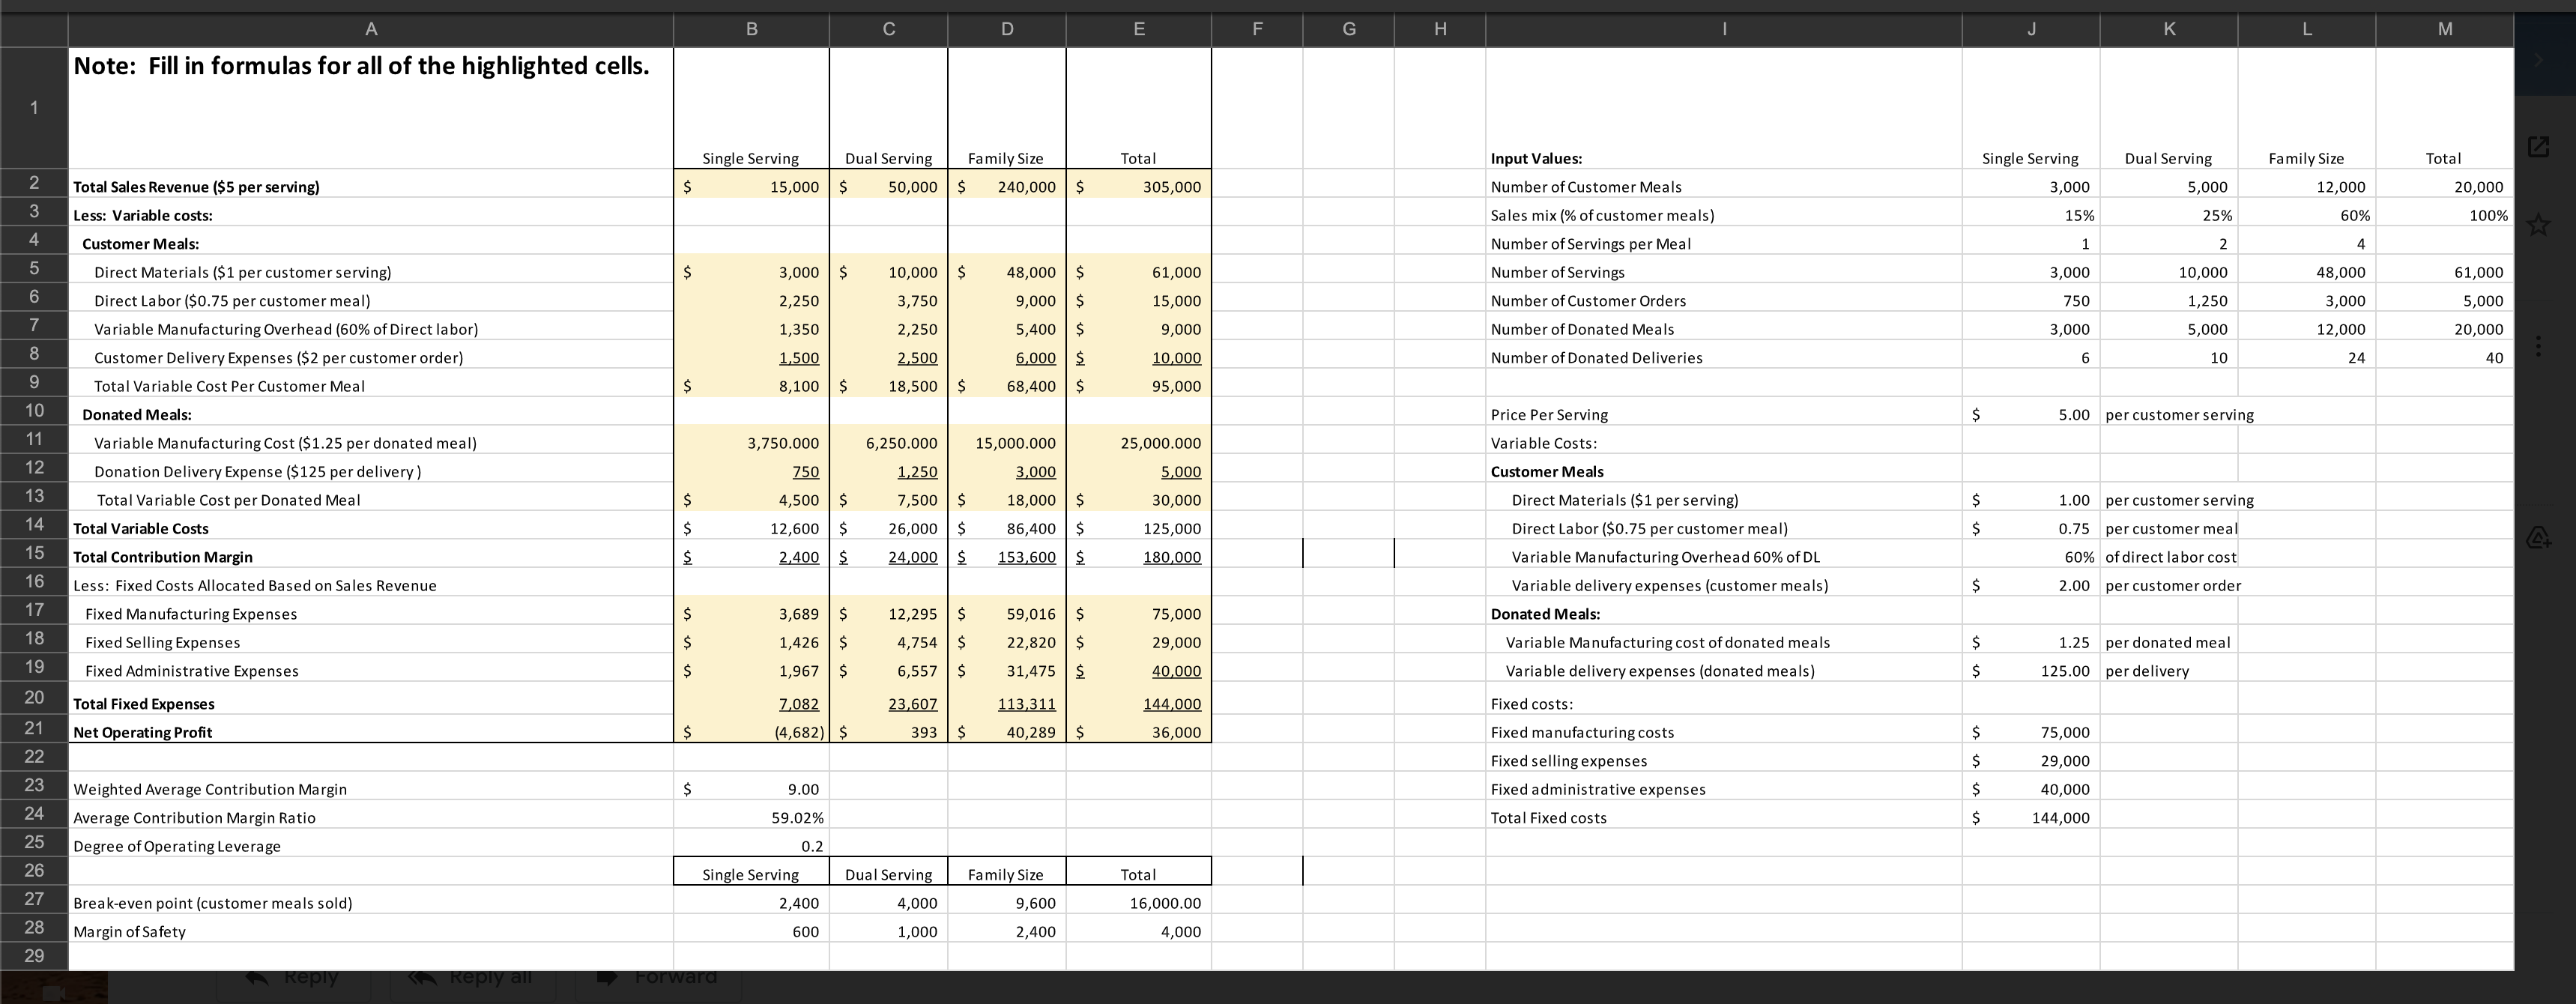This screenshot has height=1004, width=2576.
Task: Click the row 1 header
Action: [34, 107]
